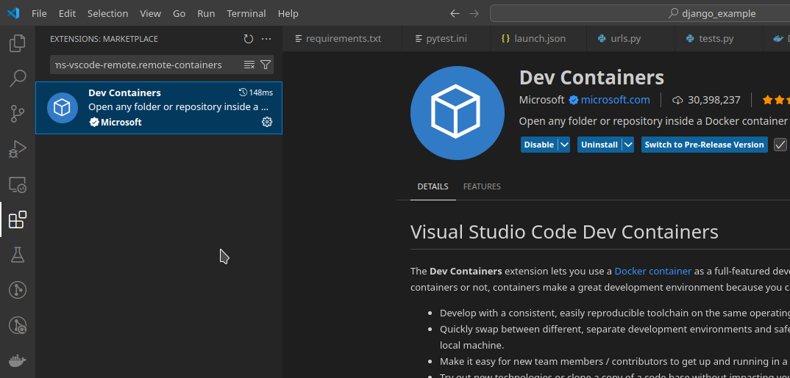Open the Help menu
The height and width of the screenshot is (378, 790).
point(288,13)
